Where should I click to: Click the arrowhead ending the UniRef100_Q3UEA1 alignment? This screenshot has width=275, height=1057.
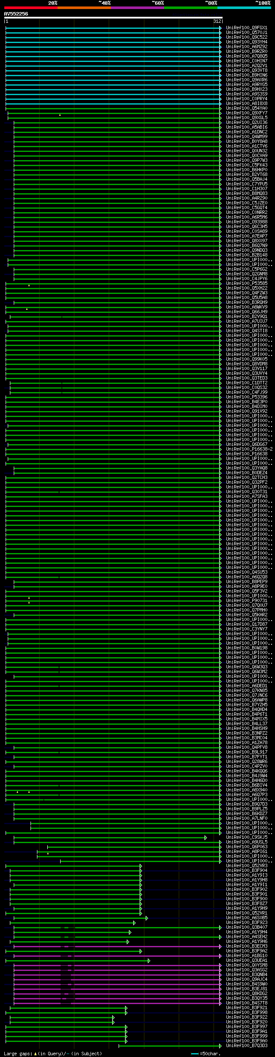point(149,961)
